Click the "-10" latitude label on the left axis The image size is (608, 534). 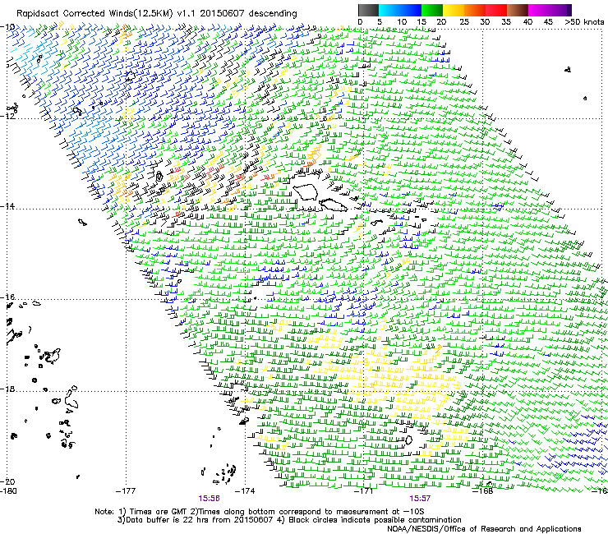tap(7, 26)
